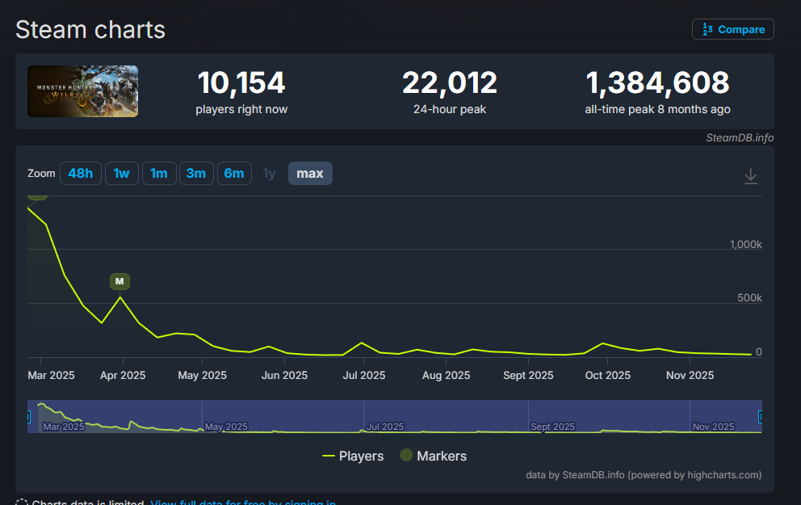Click the Monster Hunter Wilds game thumbnail
The height and width of the screenshot is (505, 801).
click(82, 91)
